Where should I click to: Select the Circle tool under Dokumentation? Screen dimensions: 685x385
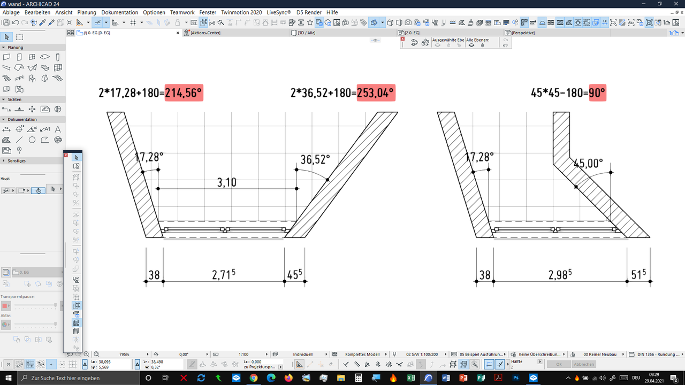point(32,140)
